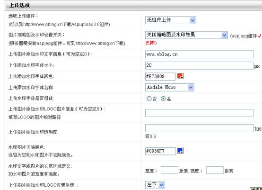Select the 否 radio for bold watermark font
262x190 pixels.
(149, 99)
